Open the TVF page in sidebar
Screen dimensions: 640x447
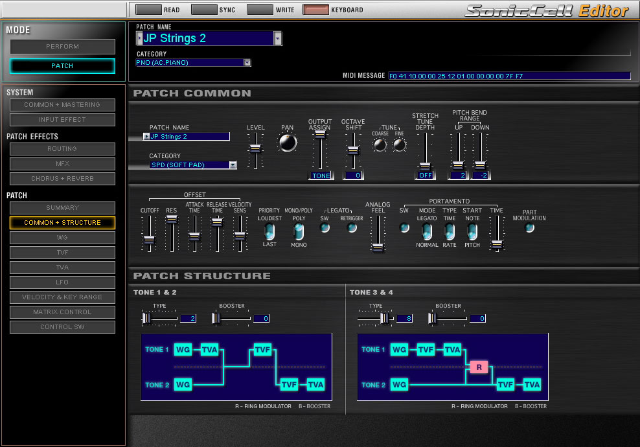click(62, 253)
